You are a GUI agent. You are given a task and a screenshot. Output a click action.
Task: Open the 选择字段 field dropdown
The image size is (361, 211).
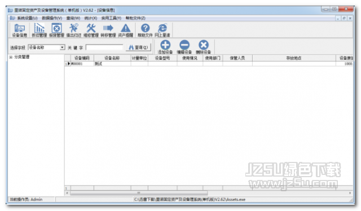(x=62, y=47)
